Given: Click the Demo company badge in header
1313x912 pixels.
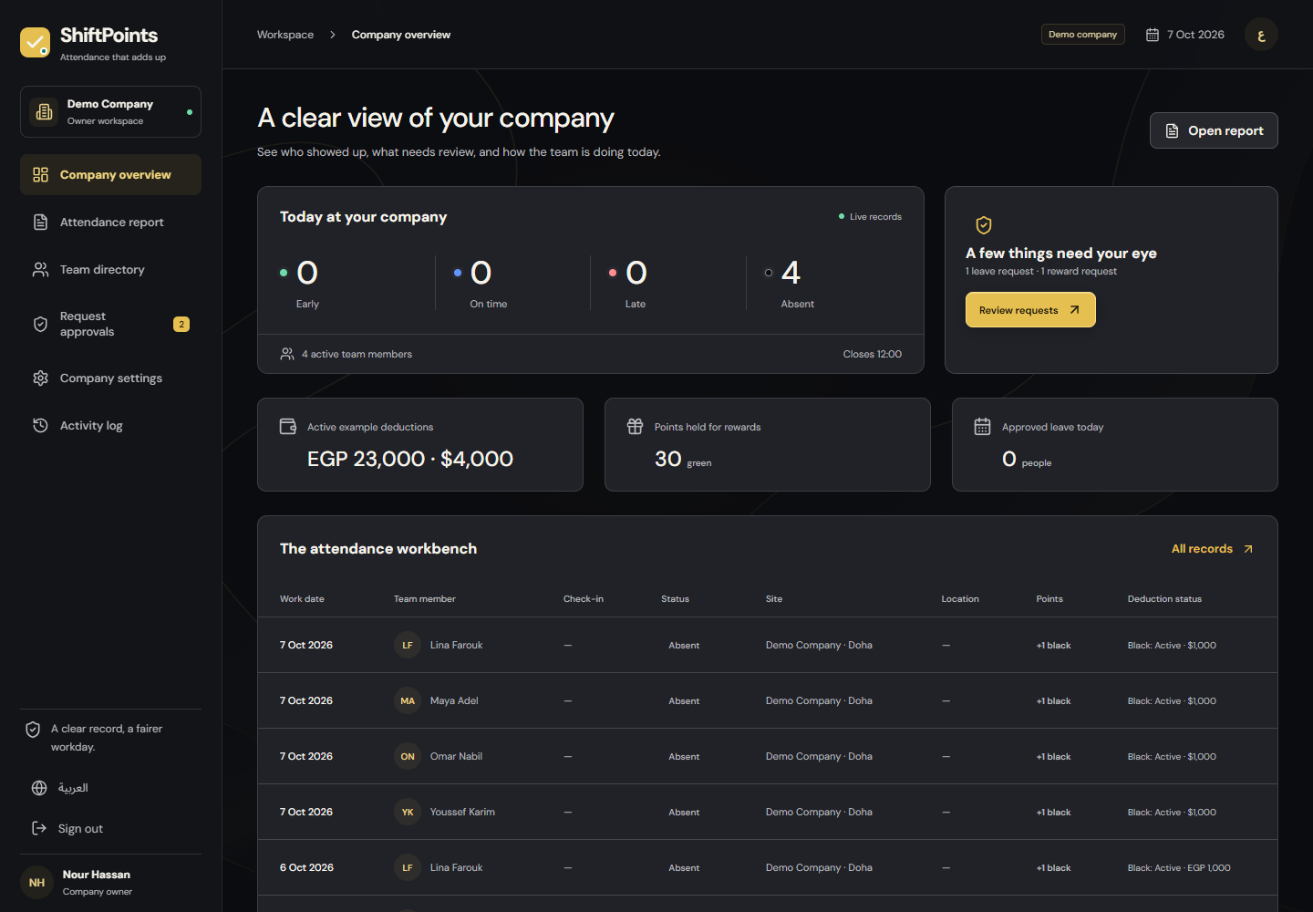Looking at the screenshot, I should coord(1083,35).
